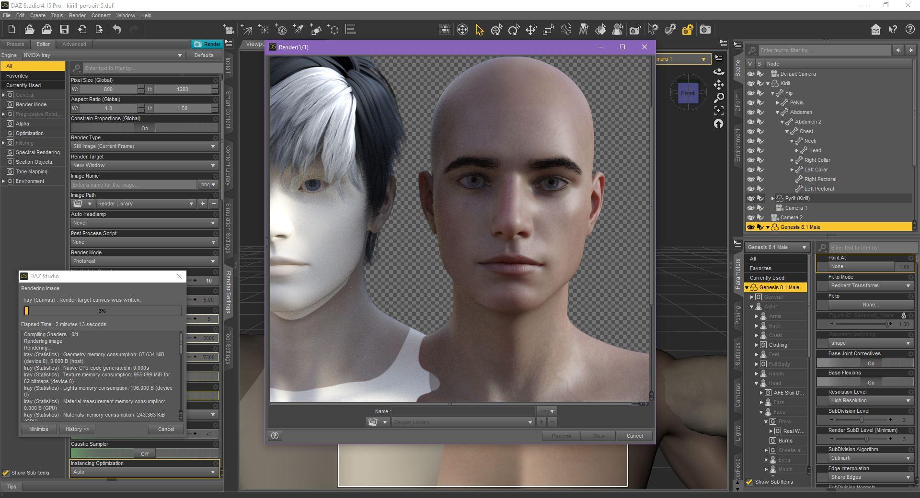Open the new file icon
920x498 pixels.
pyautogui.click(x=11, y=30)
